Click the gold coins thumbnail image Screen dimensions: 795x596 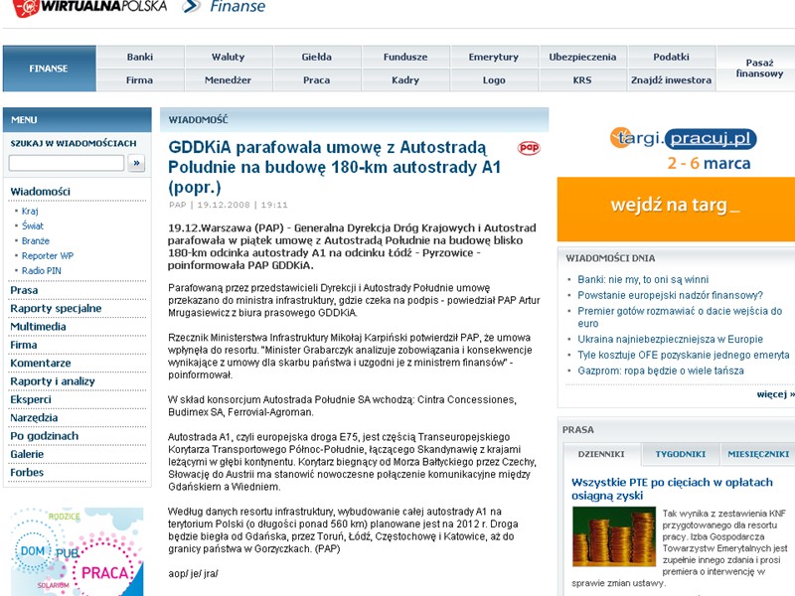pos(614,536)
